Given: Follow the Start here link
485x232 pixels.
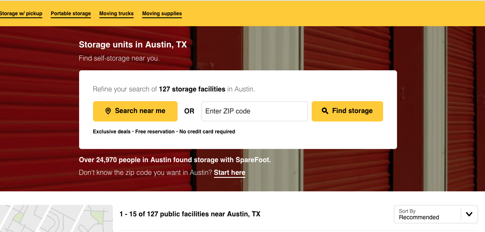Looking at the screenshot, I should (230, 173).
